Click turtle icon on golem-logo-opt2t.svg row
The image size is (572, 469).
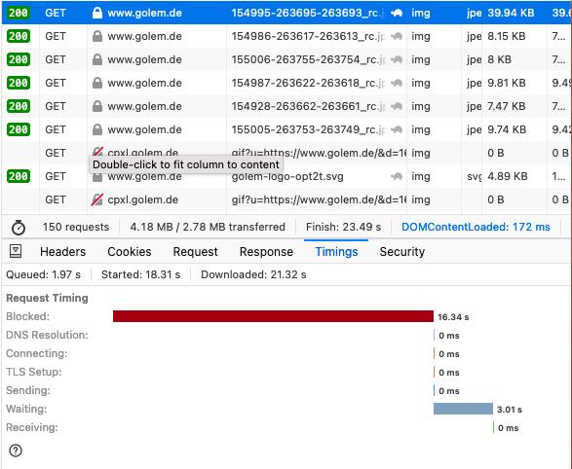tap(397, 176)
